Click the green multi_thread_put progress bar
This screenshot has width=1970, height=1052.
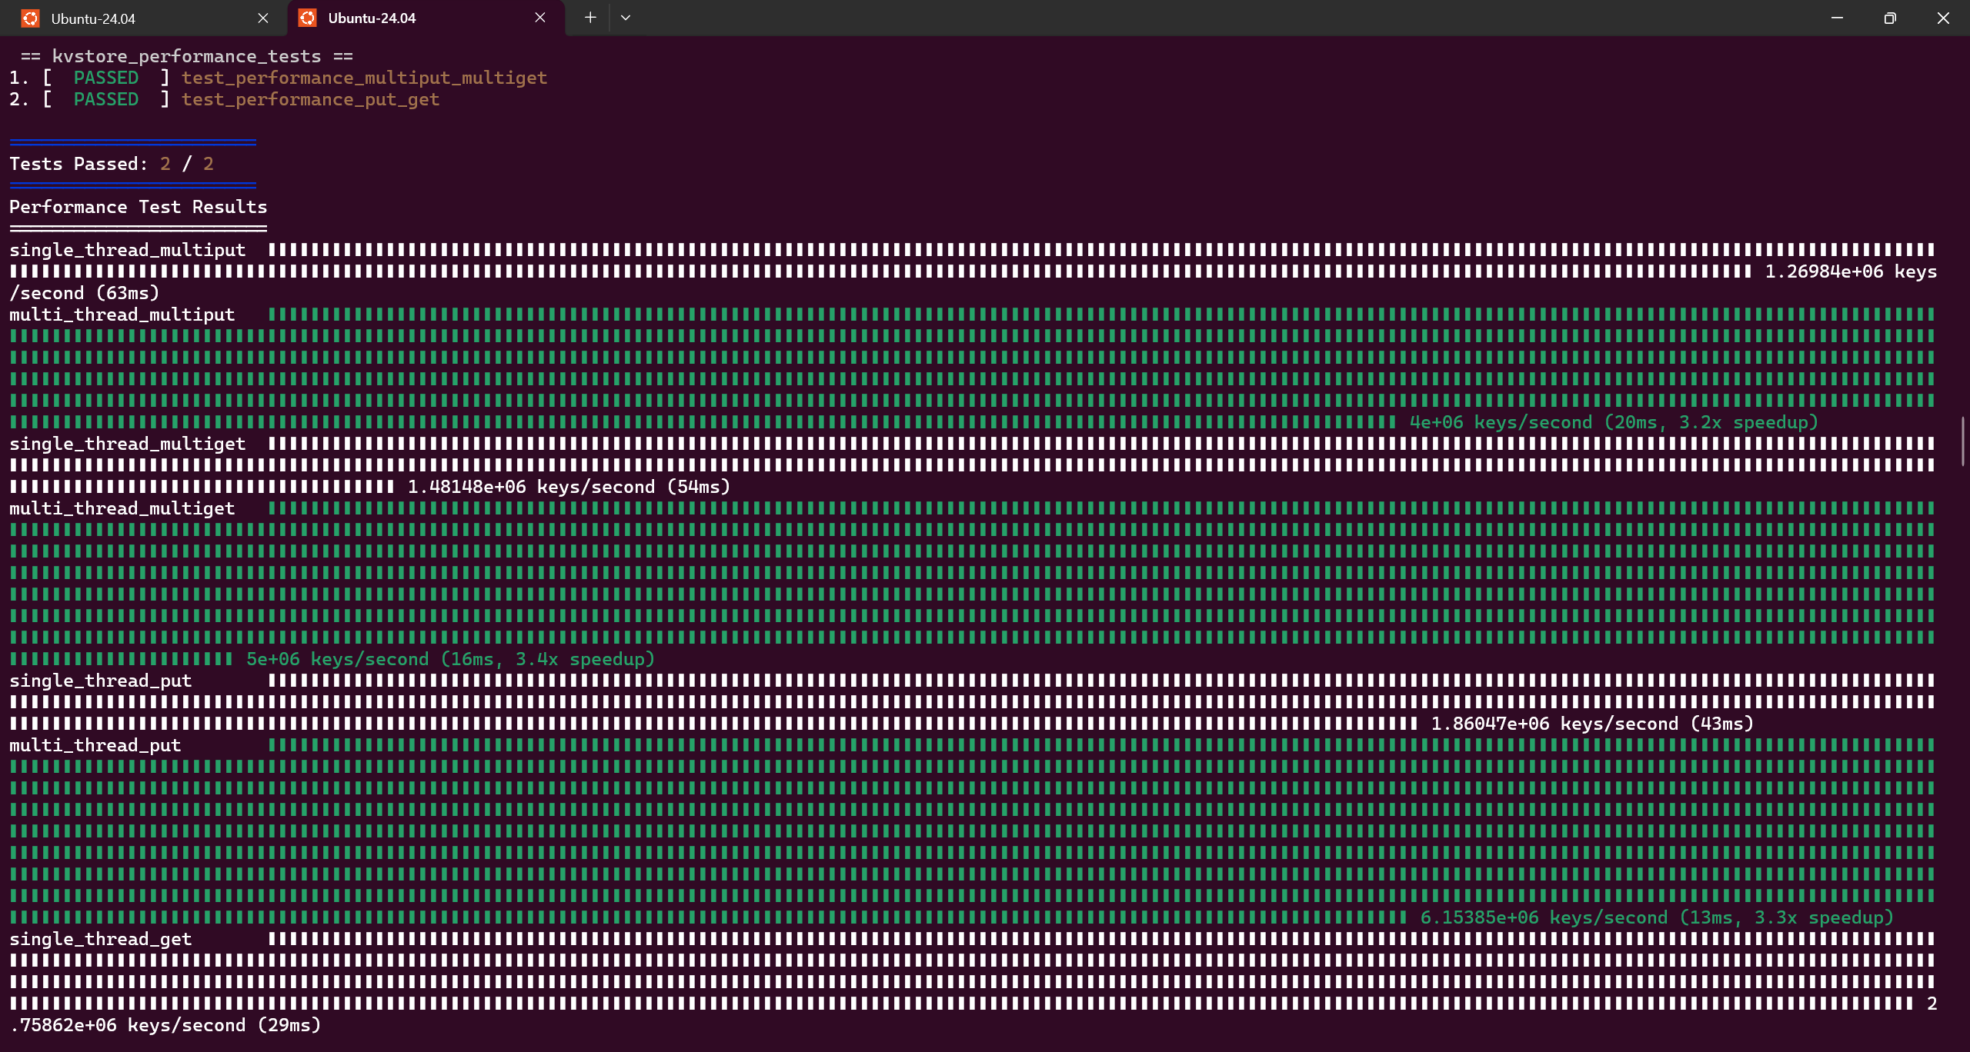tap(973, 831)
